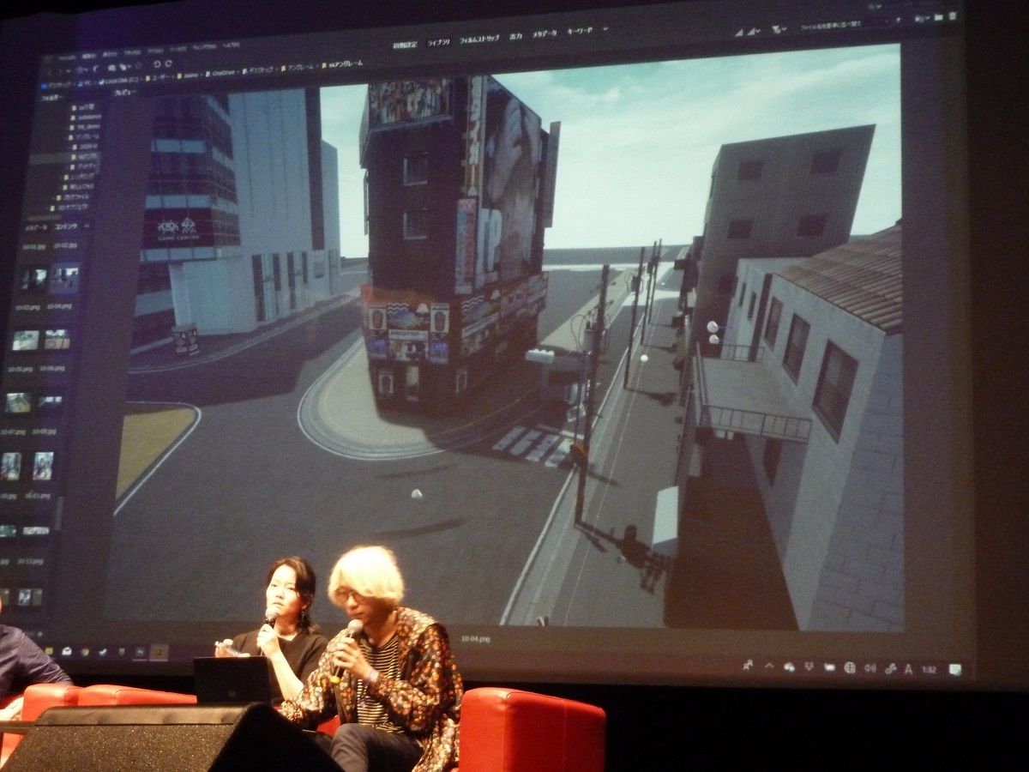Click asano in the path bar
1029x772 pixels.
pos(190,75)
